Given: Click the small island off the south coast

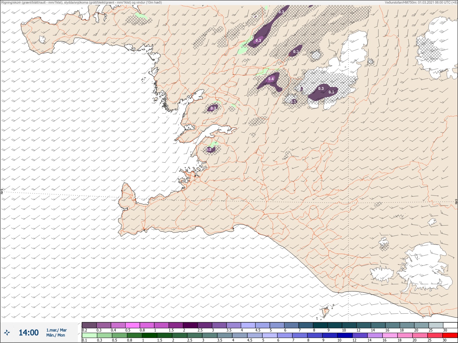Looking at the screenshot, I should point(325,312).
